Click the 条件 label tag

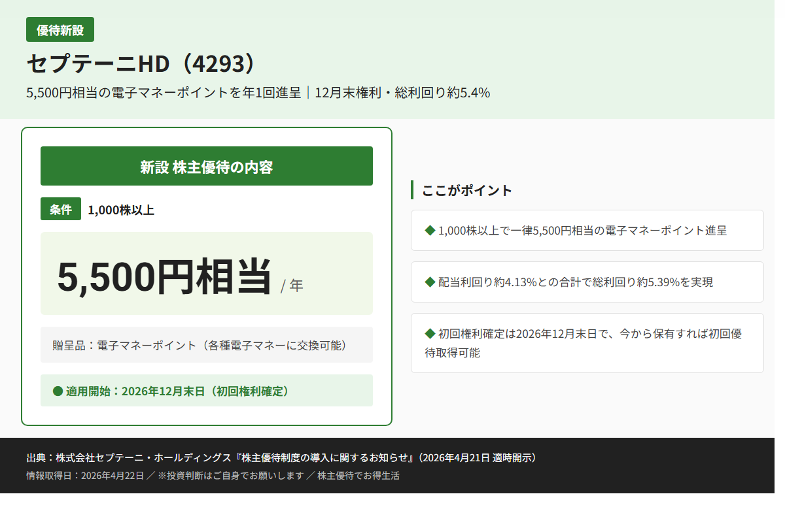[x=61, y=209]
